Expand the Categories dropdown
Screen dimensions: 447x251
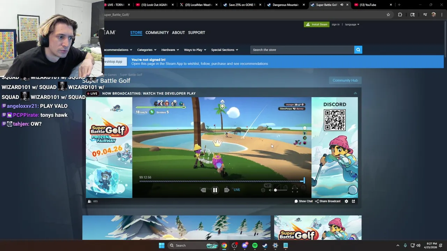coord(147,50)
